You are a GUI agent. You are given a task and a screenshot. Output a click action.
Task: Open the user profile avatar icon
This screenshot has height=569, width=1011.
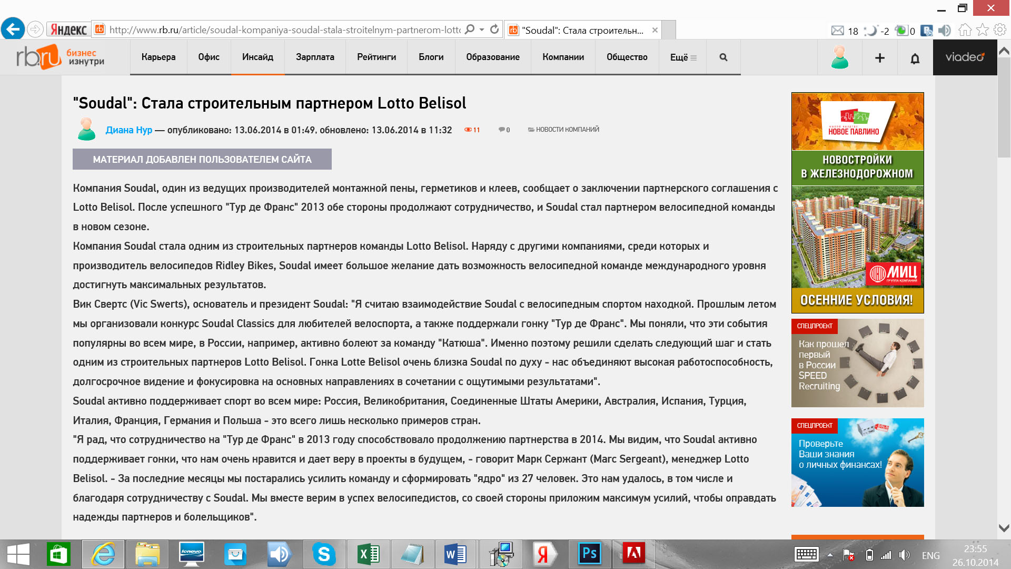click(840, 57)
